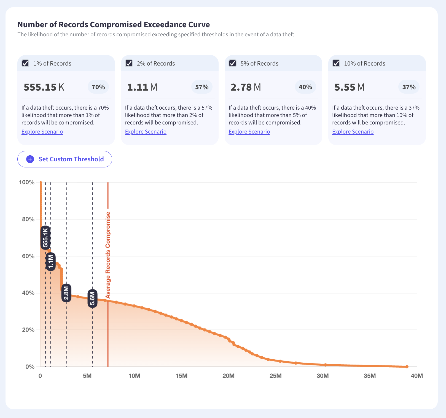Click the Set Custom Threshold button
Screen dimensions: 446x418
(65, 159)
